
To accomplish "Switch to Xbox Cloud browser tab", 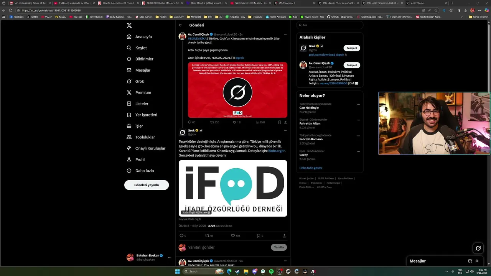I will pyautogui.click(x=206, y=3).
